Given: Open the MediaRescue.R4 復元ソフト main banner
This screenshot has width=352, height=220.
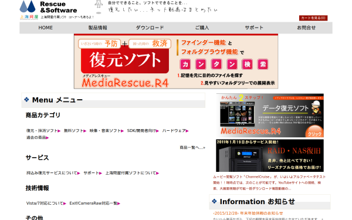Looking at the screenshot, I should tap(176, 61).
